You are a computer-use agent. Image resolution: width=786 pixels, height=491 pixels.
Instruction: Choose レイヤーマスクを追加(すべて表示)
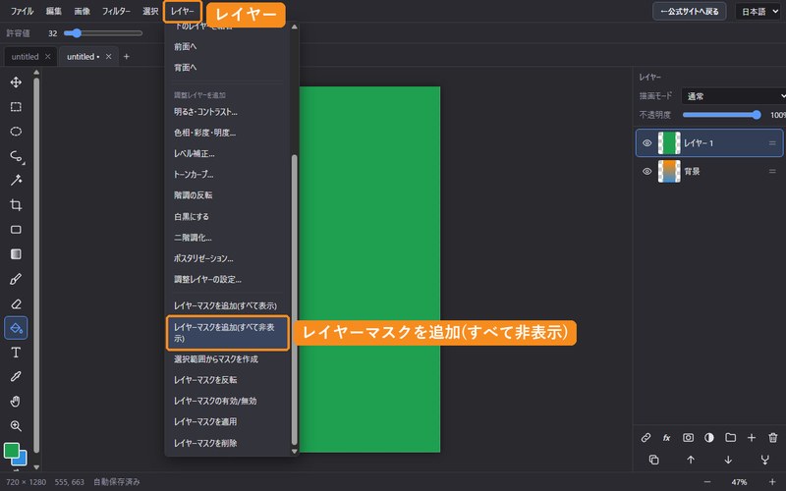click(228, 305)
